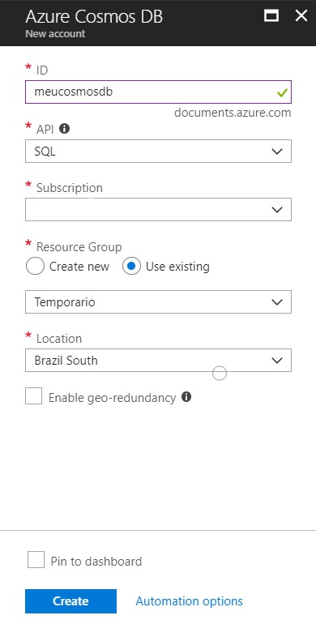
Task: Click the Azure Cosmos DB blade title
Action: (x=94, y=18)
